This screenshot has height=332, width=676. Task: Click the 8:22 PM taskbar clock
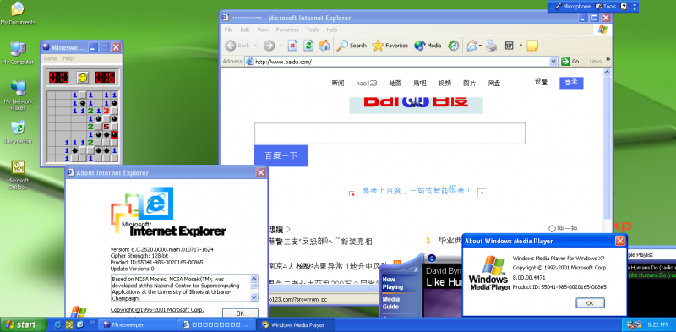coord(657,324)
